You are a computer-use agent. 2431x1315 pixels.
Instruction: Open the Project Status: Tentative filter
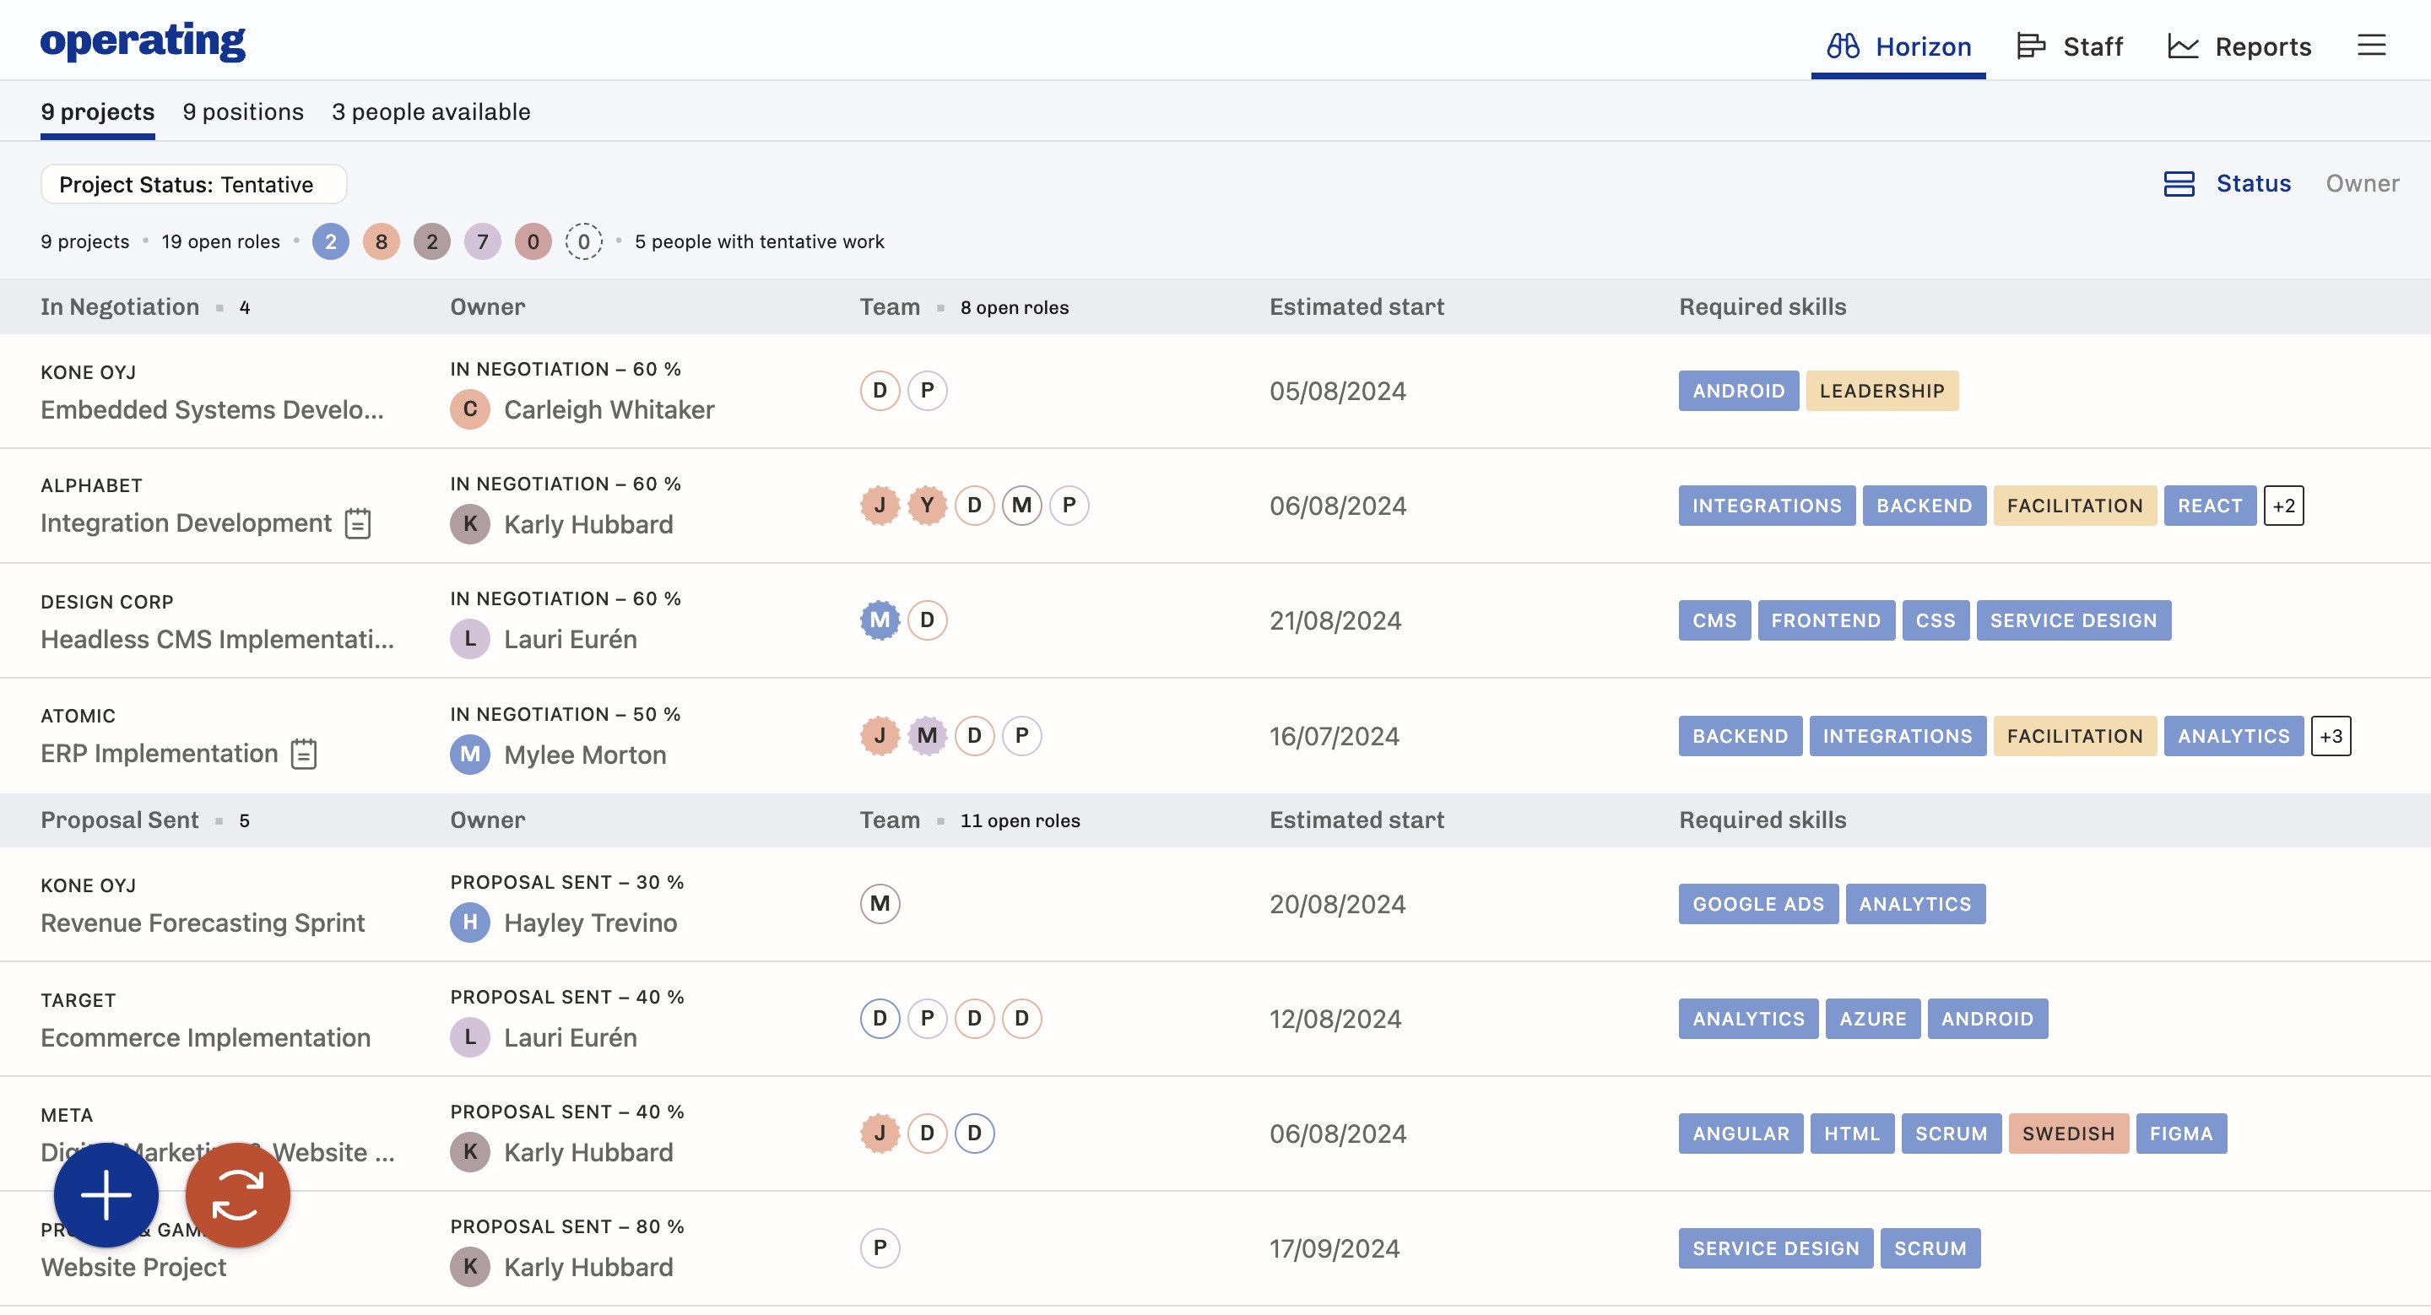pos(193,184)
